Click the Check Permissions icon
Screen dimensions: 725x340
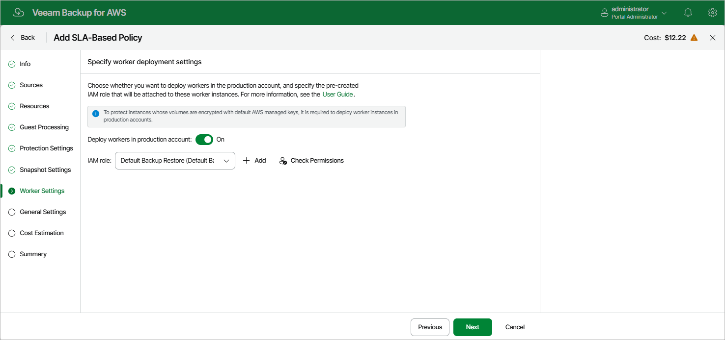[283, 161]
